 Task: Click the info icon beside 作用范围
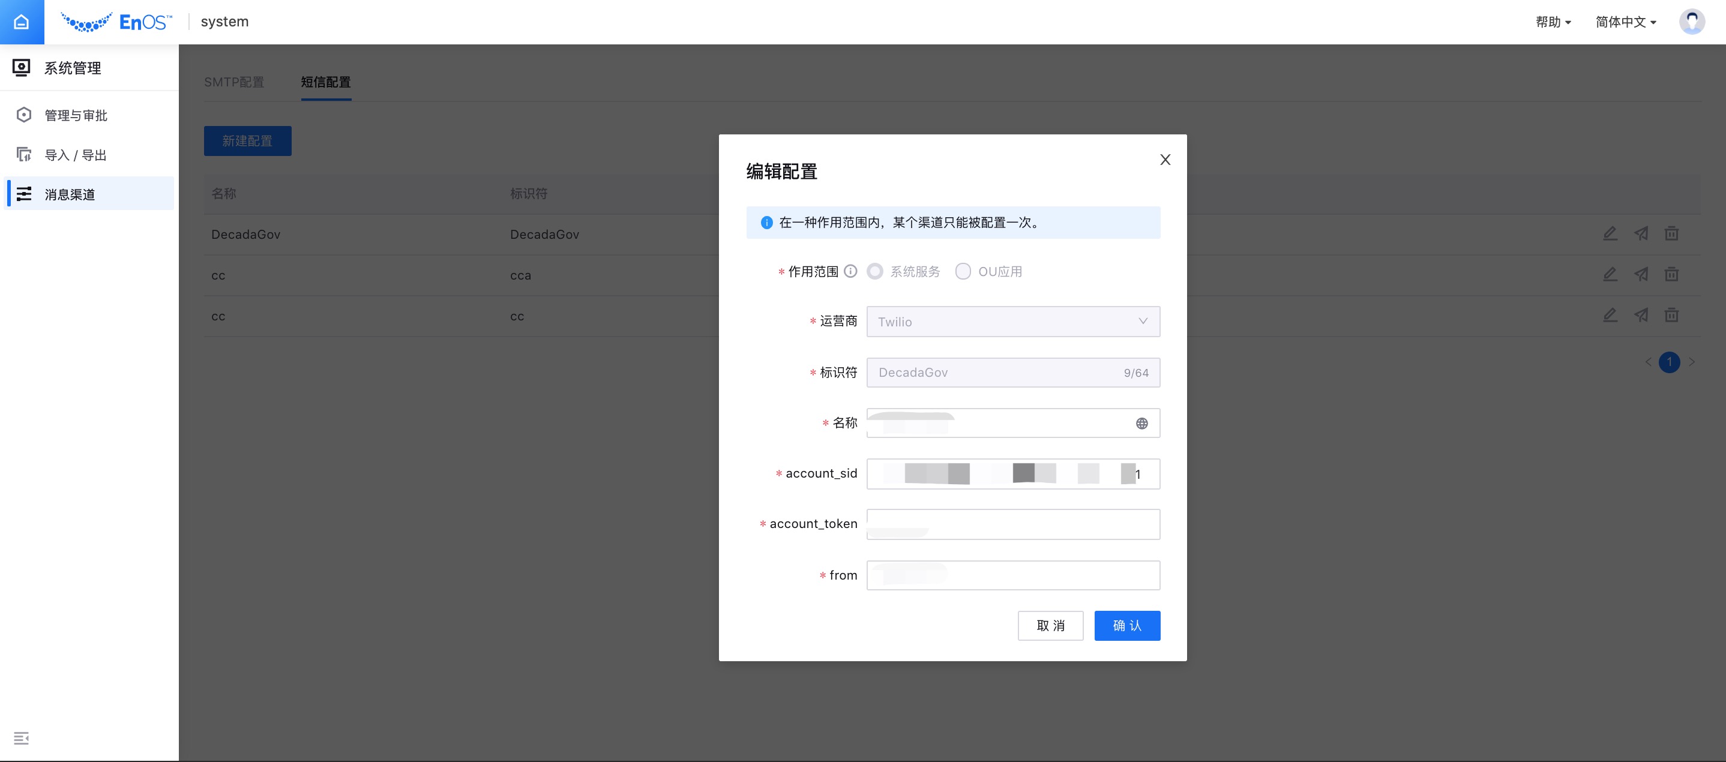[850, 271]
